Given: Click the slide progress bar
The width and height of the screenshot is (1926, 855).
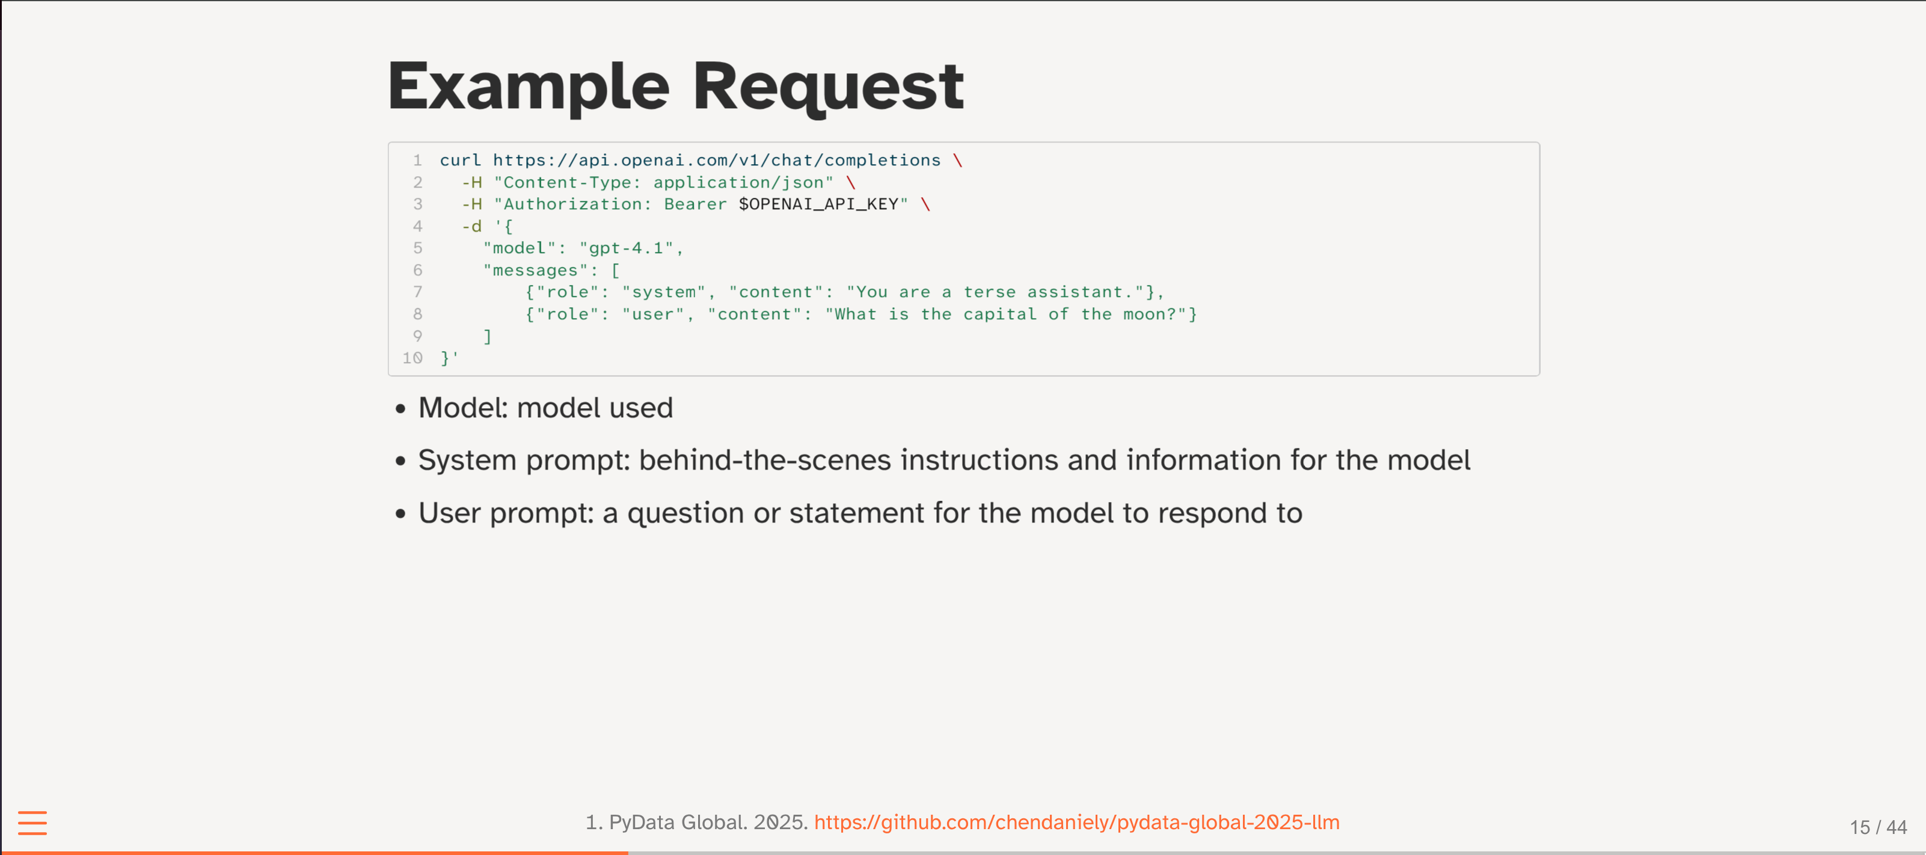Looking at the screenshot, I should click(963, 852).
